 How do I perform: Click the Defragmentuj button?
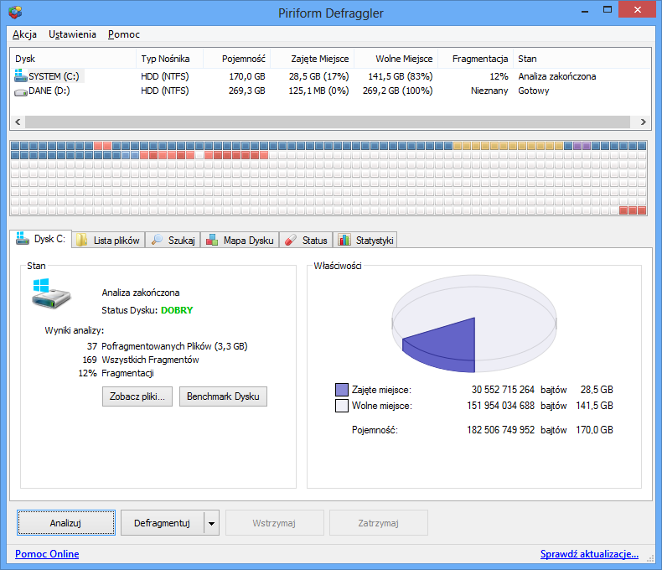pyautogui.click(x=162, y=523)
